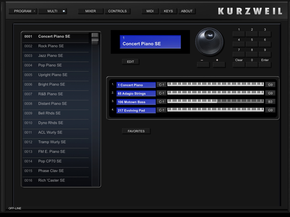Click the keyboard range strip for Concert Piano zone

pyautogui.click(x=215, y=84)
